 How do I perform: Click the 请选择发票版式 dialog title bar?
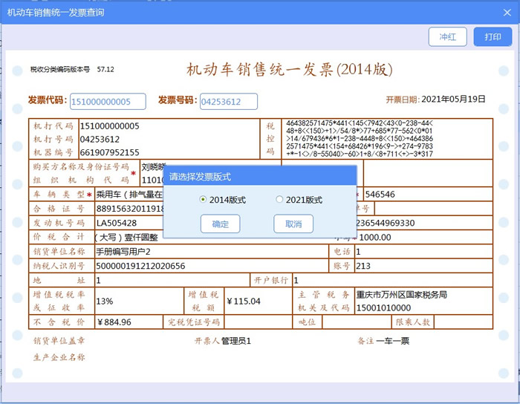click(x=259, y=177)
